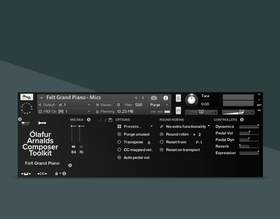Solo the instrument with the S button

tap(178, 98)
